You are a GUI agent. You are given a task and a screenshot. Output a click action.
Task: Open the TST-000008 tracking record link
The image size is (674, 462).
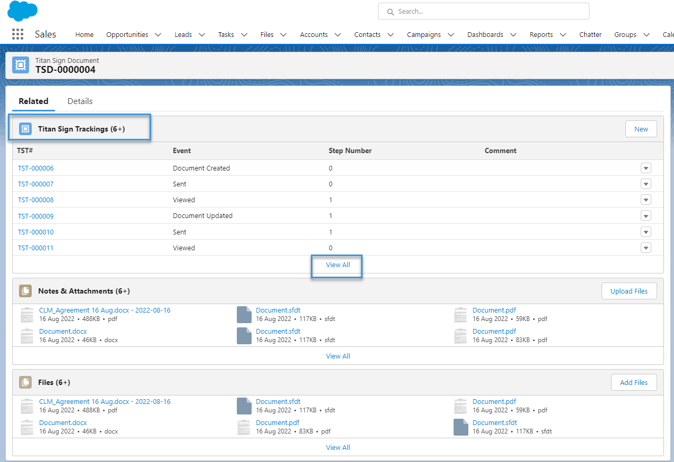pyautogui.click(x=35, y=200)
